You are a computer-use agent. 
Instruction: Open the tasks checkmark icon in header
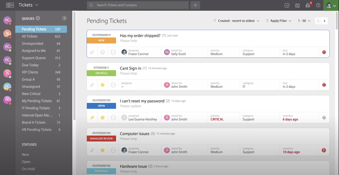tap(287, 5)
